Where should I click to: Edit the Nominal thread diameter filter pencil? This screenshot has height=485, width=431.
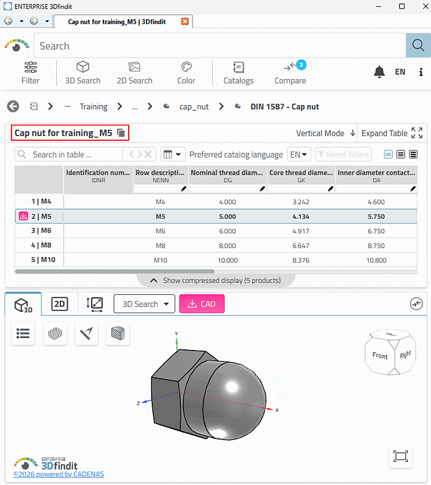262,188
